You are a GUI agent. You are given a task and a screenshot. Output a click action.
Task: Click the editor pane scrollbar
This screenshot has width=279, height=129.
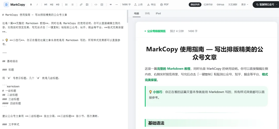pos(127,16)
